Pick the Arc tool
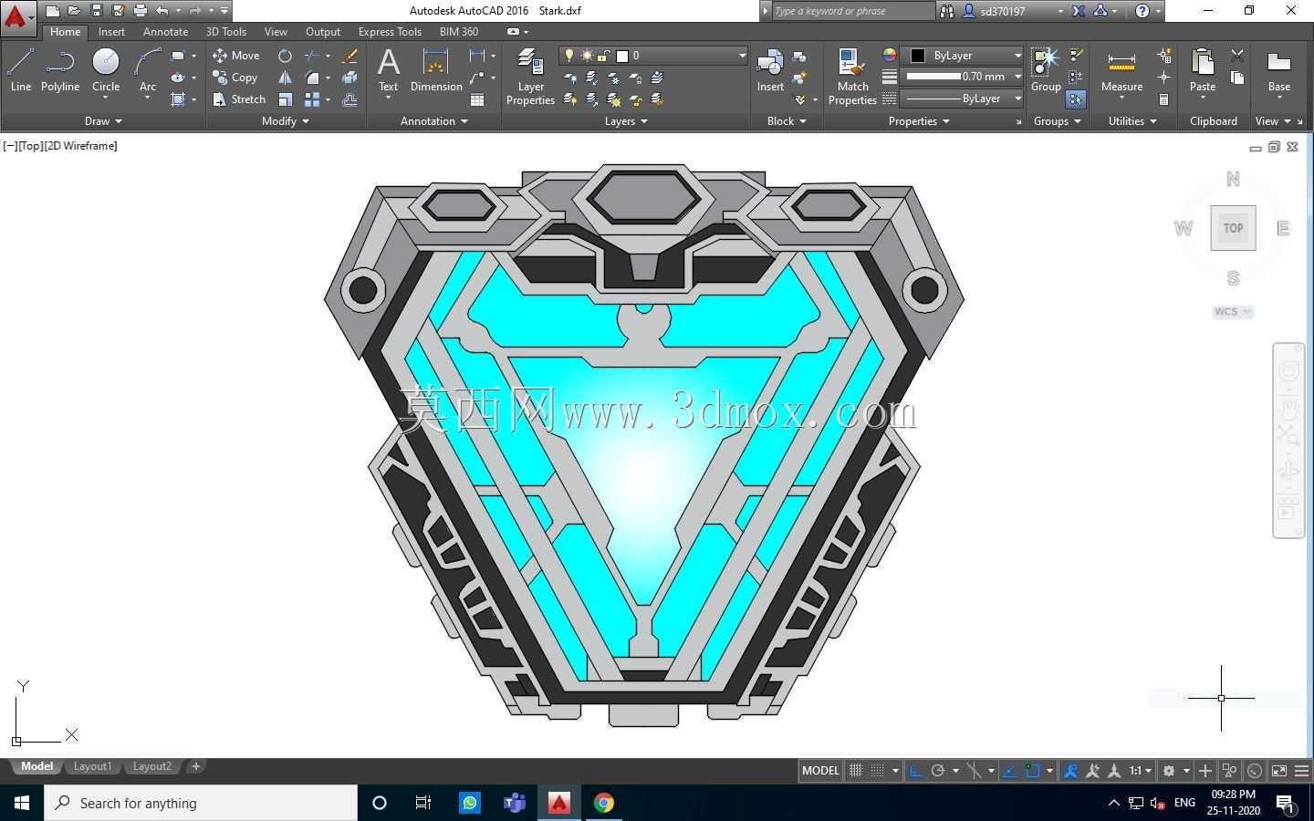This screenshot has height=821, width=1314. [147, 71]
